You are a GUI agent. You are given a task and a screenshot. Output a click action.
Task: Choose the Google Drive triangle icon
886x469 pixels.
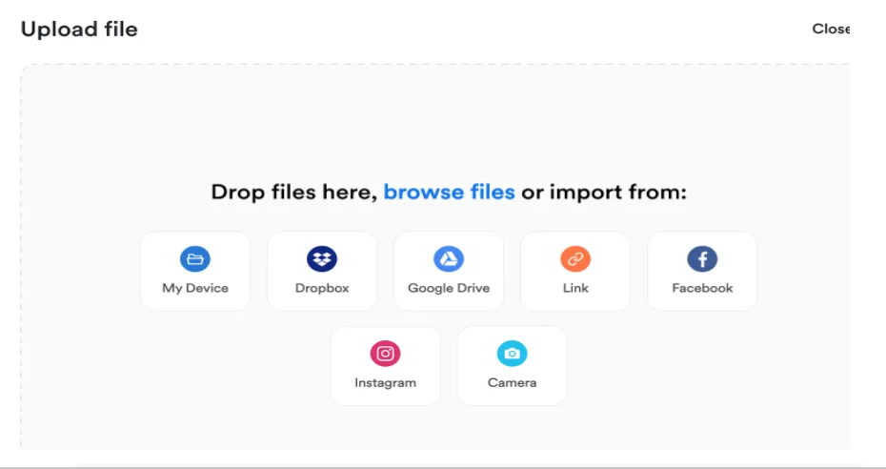(x=449, y=259)
